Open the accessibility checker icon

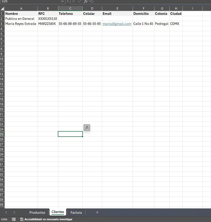(x=22, y=219)
